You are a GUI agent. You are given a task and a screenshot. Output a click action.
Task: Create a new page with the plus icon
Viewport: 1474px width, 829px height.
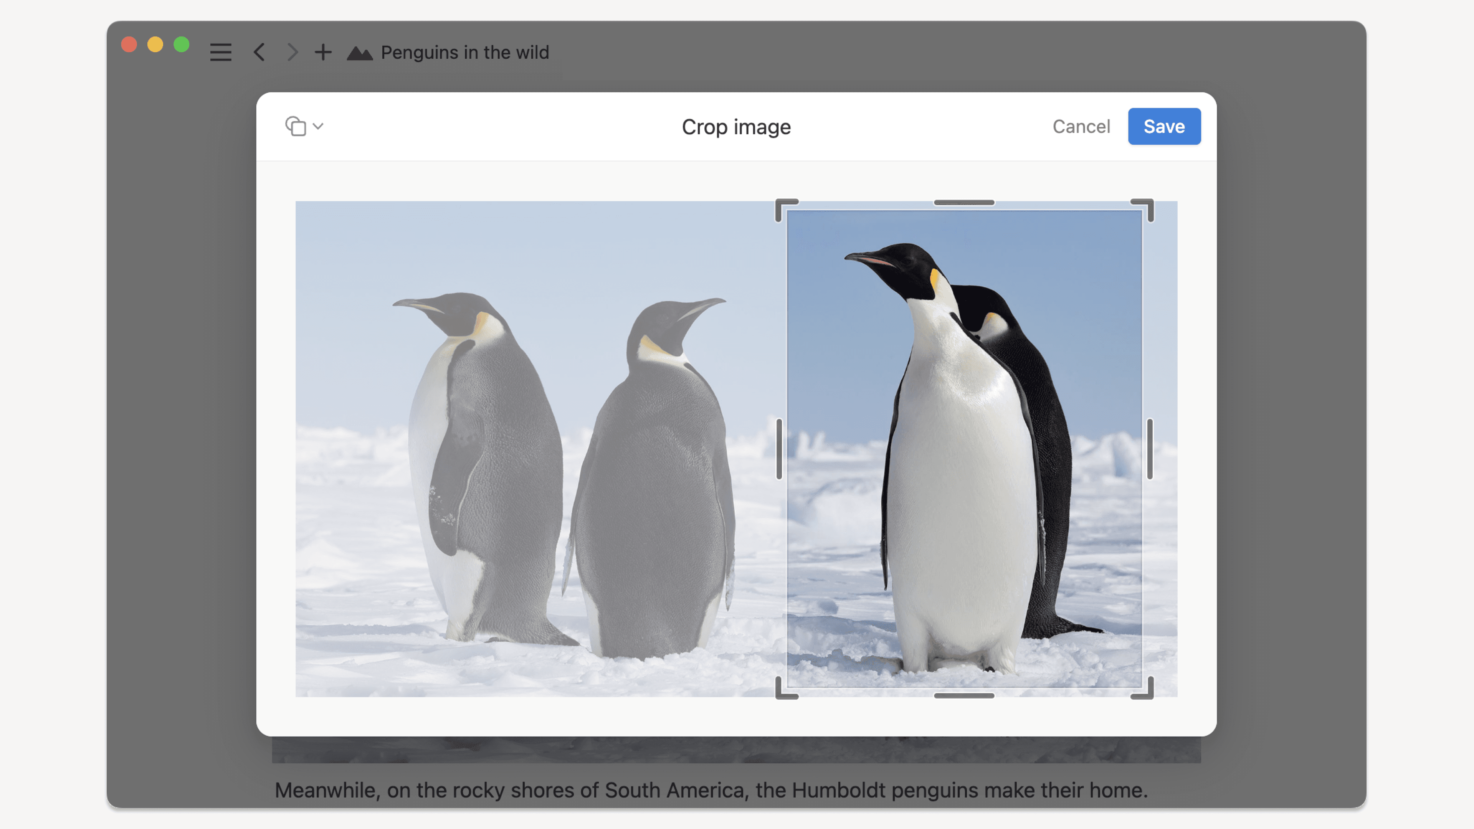pos(323,52)
